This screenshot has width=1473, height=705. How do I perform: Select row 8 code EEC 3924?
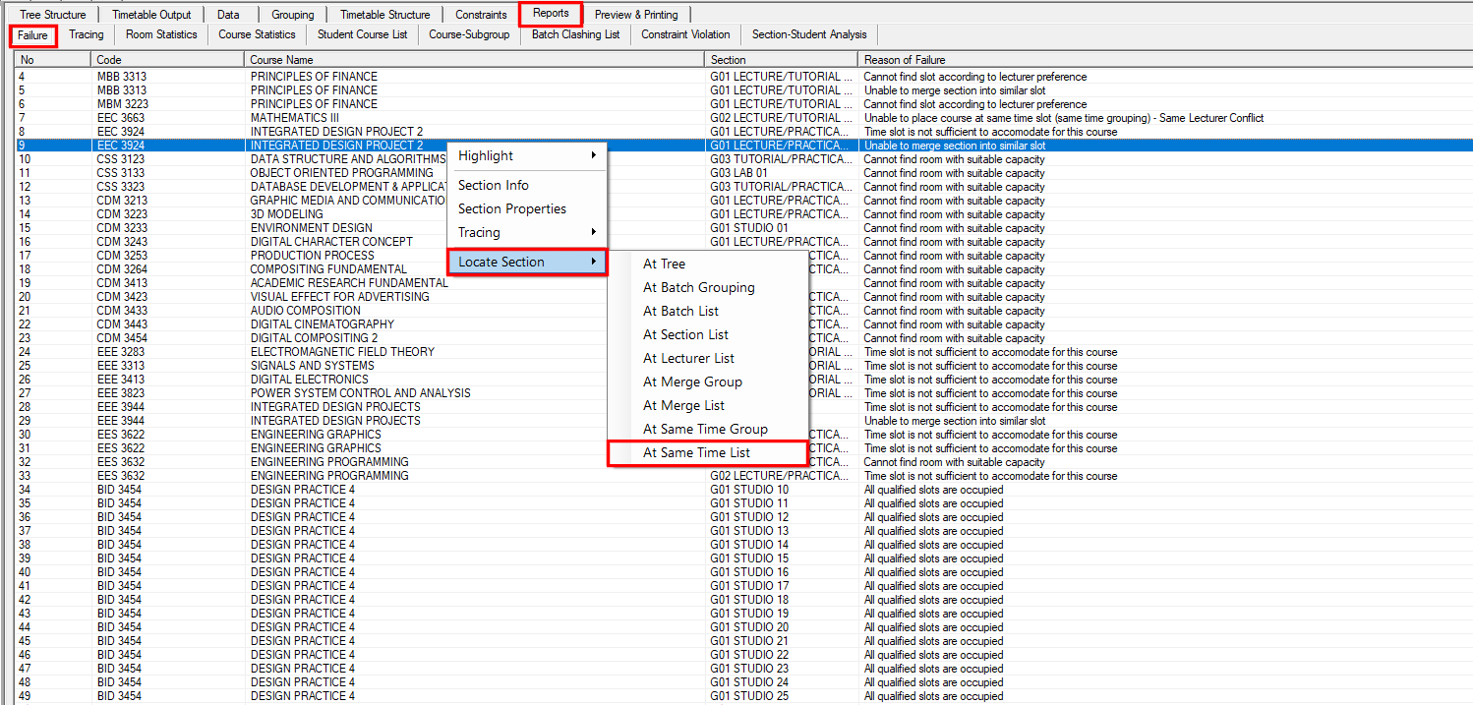[x=121, y=132]
